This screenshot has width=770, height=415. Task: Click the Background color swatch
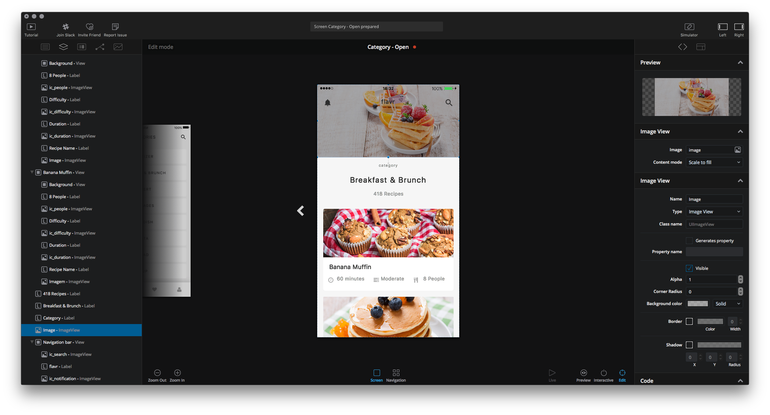[x=698, y=304]
